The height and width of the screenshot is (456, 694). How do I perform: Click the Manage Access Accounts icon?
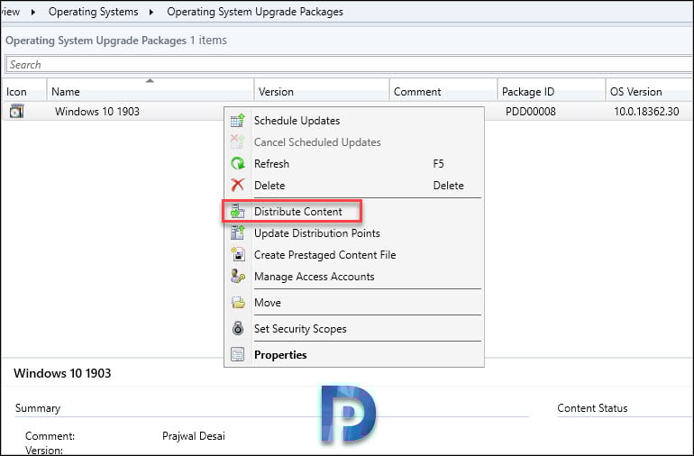point(238,277)
